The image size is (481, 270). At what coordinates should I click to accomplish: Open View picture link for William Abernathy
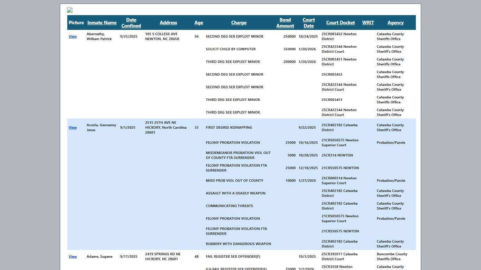pos(73,37)
